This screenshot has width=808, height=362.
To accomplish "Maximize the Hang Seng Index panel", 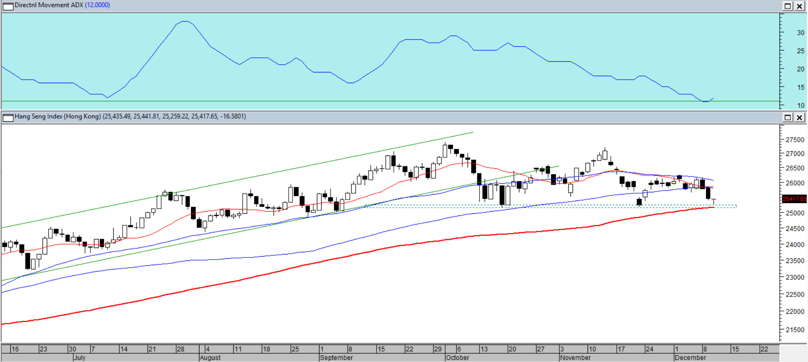I will [788, 117].
